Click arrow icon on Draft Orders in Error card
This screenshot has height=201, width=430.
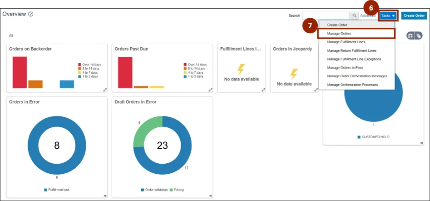coord(211,196)
